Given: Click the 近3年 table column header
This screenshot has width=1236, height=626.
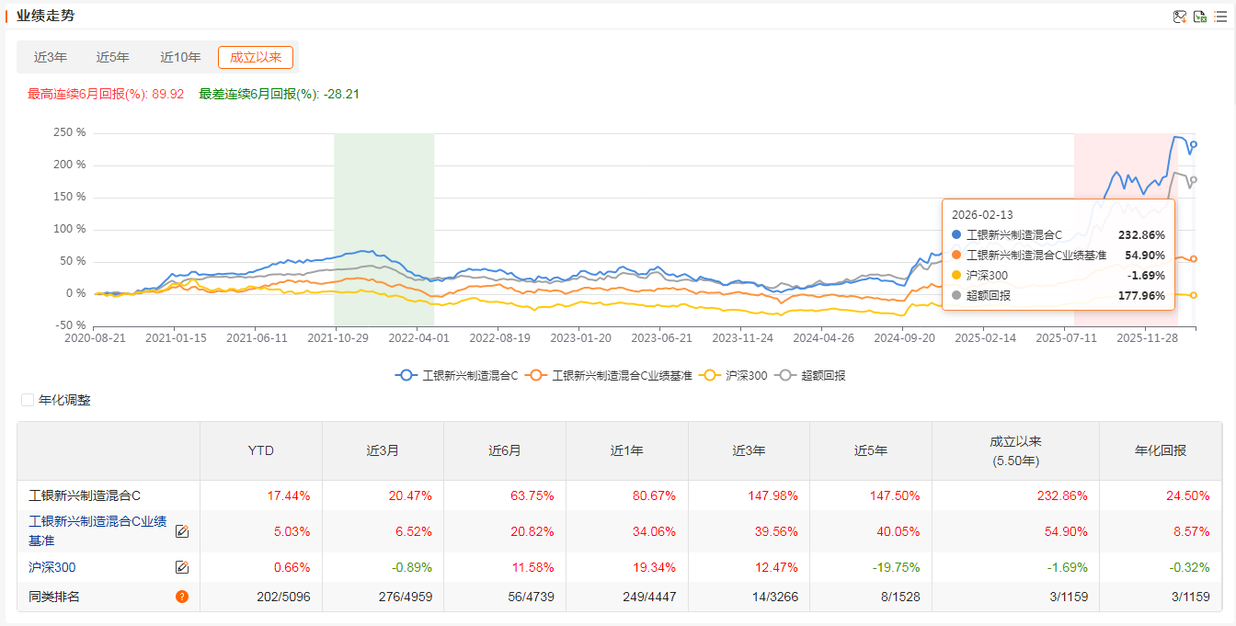Looking at the screenshot, I should click(749, 450).
